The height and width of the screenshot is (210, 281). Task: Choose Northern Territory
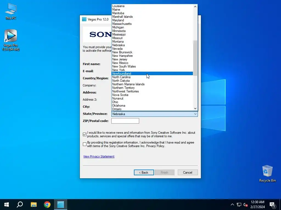pos(152,88)
